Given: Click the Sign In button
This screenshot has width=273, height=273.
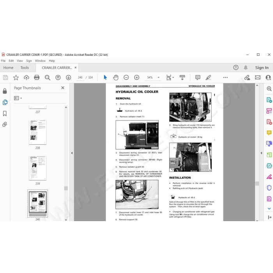Looking at the screenshot, I should click(x=262, y=67).
